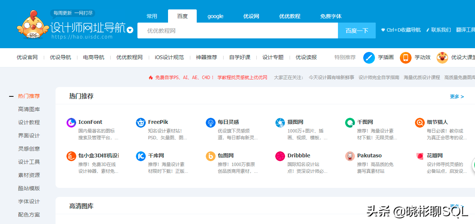Screen dimensions: 475x224
Task: Open 优设导航 in nav bar
Action: 60,58
